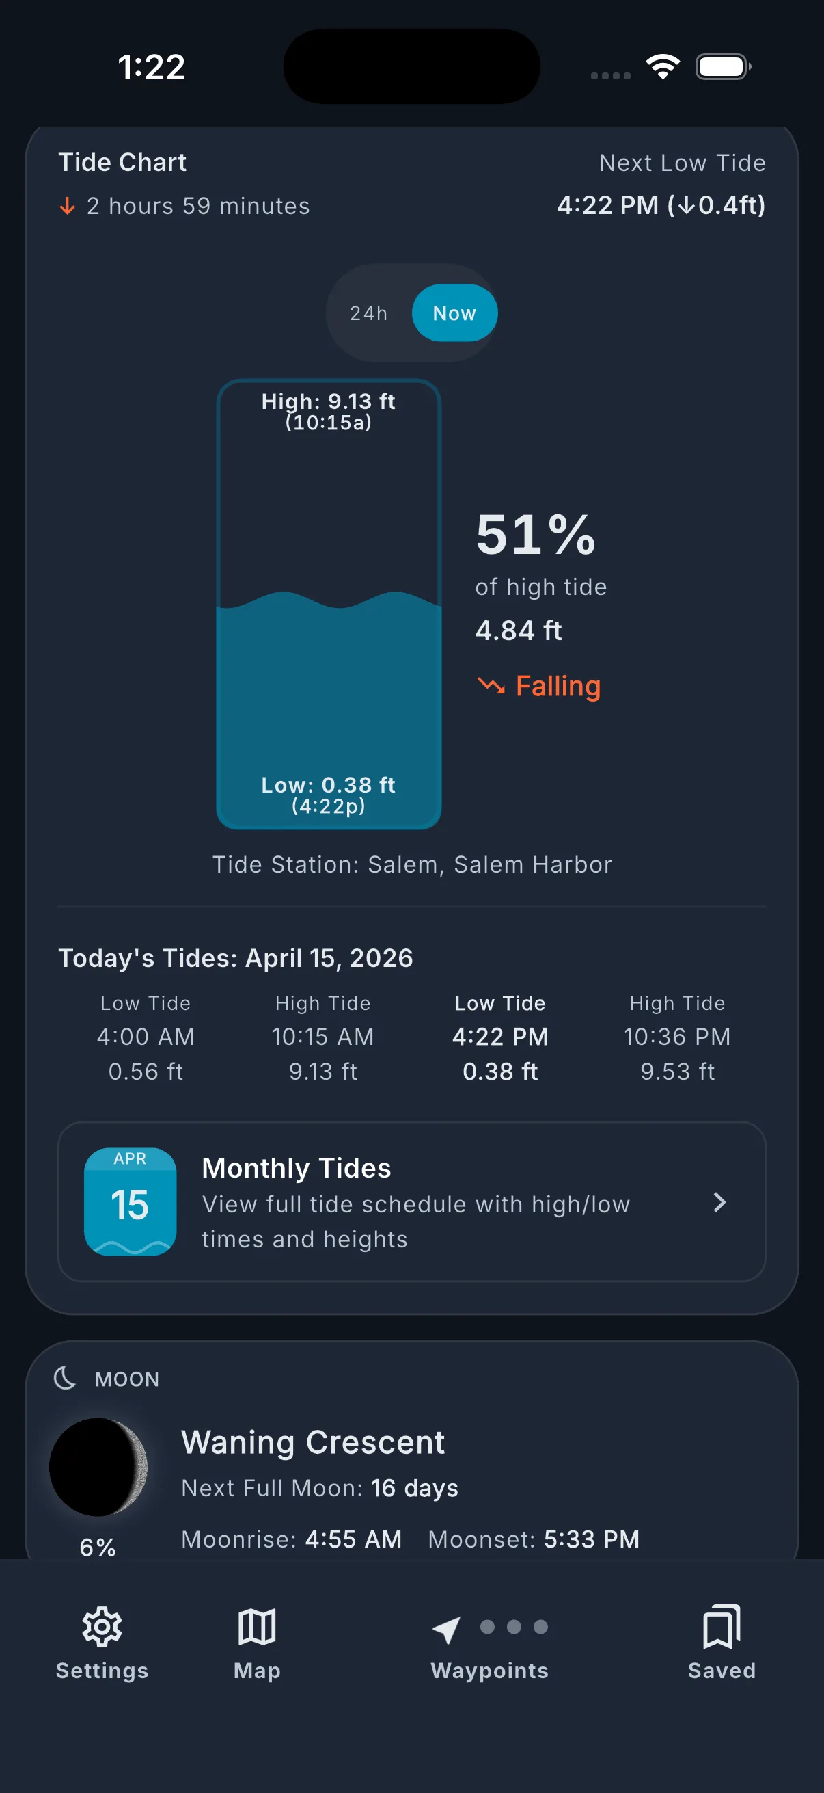Tap the April 15 calendar icon
The image size is (824, 1793).
pyautogui.click(x=130, y=1201)
